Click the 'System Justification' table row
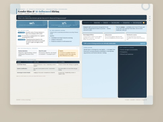The height and width of the screenshot is (122, 163). pyautogui.click(x=48, y=69)
